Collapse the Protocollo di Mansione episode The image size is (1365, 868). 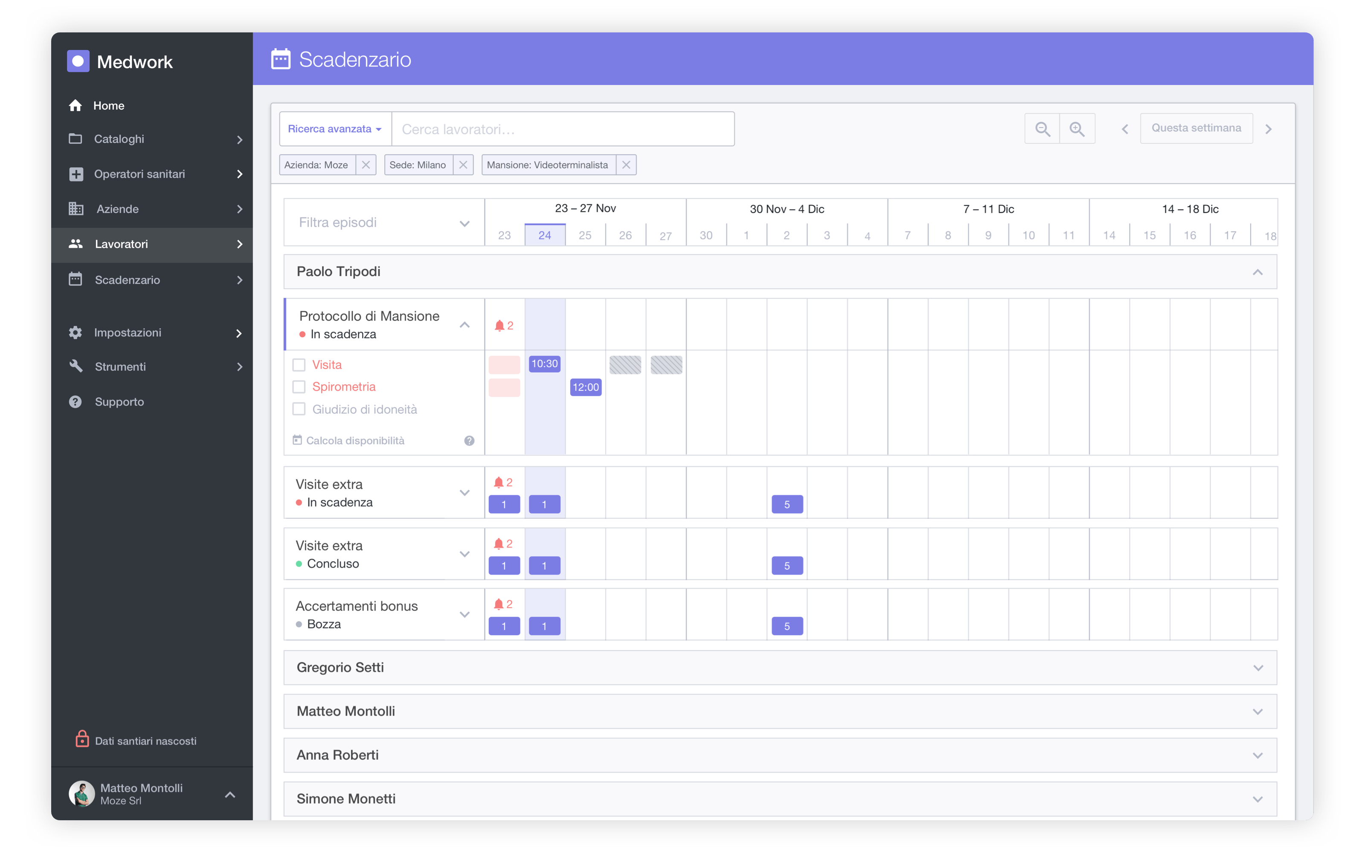[x=465, y=325]
